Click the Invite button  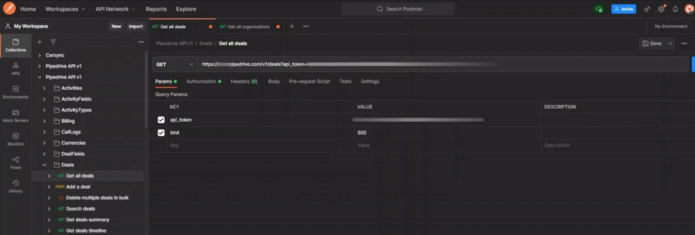[623, 9]
